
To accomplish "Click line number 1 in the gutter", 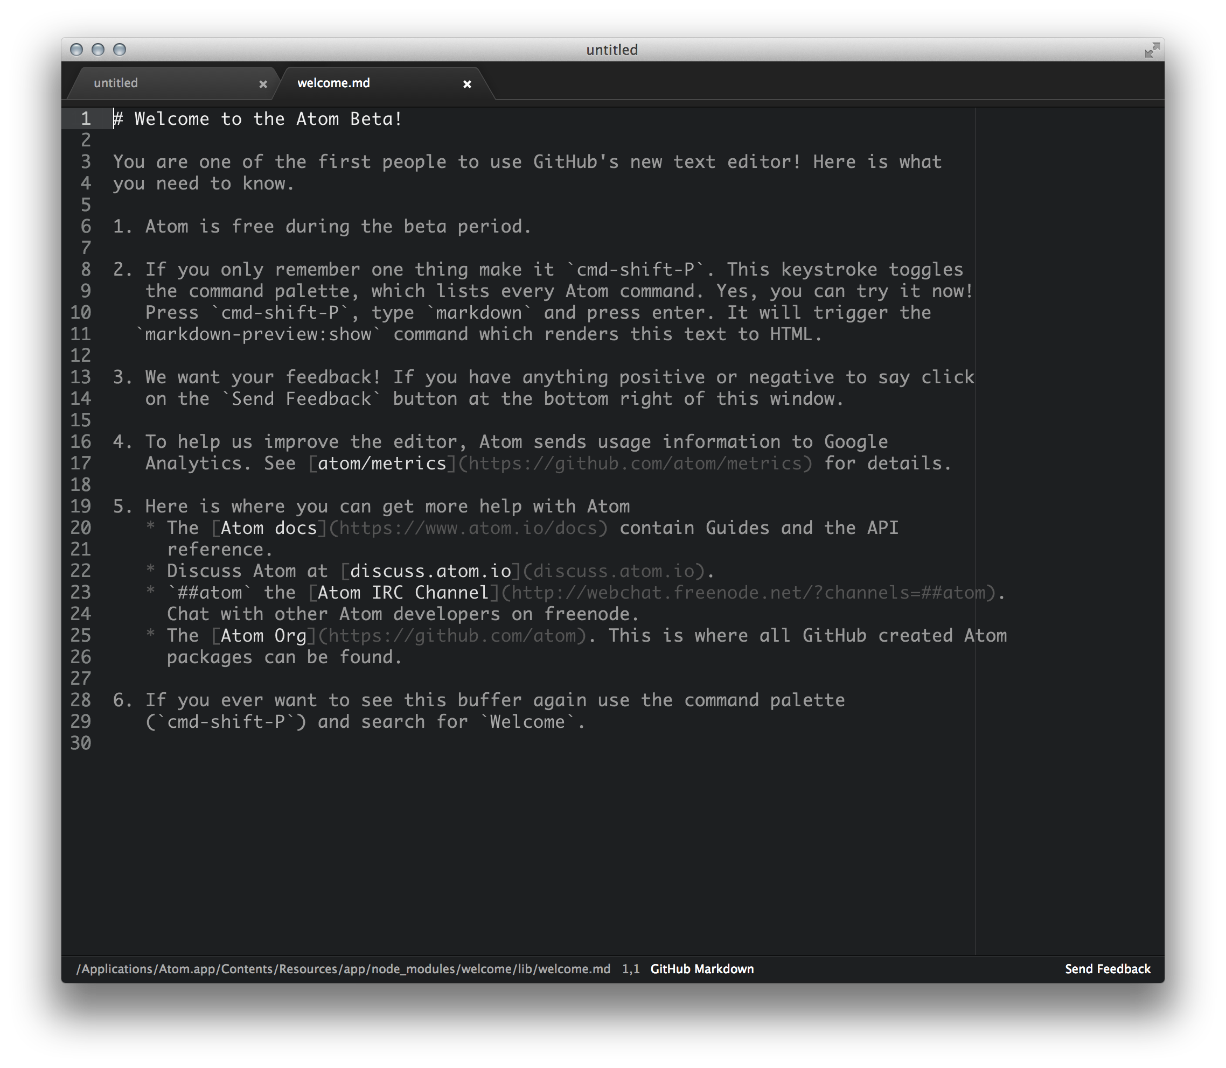I will pos(86,118).
